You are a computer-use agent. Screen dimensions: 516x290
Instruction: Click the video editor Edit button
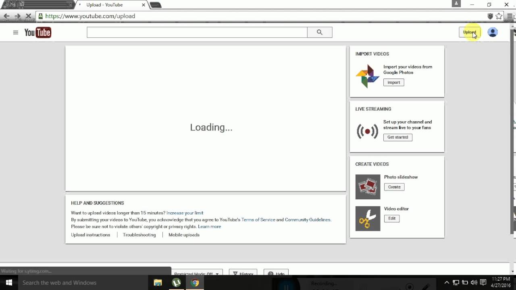392,218
